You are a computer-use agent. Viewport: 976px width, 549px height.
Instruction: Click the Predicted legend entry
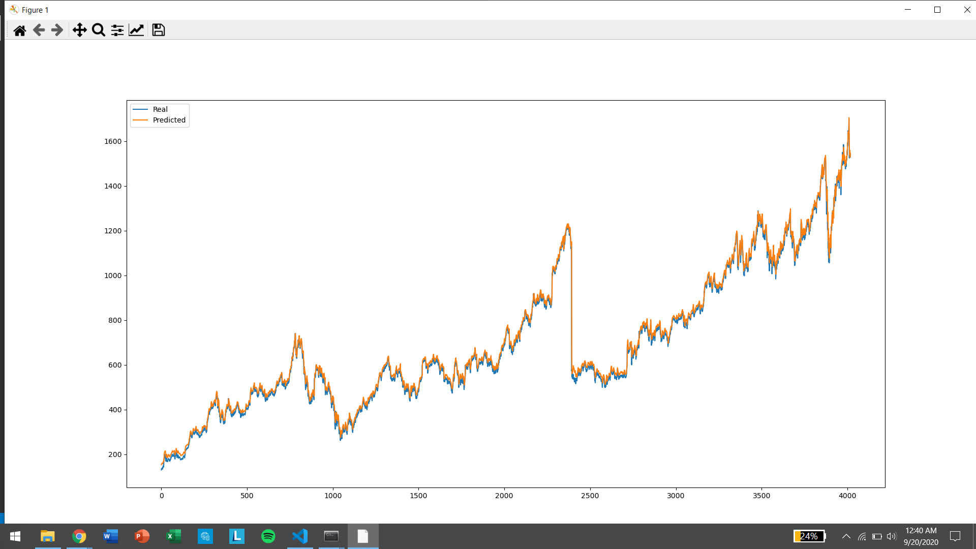169,120
